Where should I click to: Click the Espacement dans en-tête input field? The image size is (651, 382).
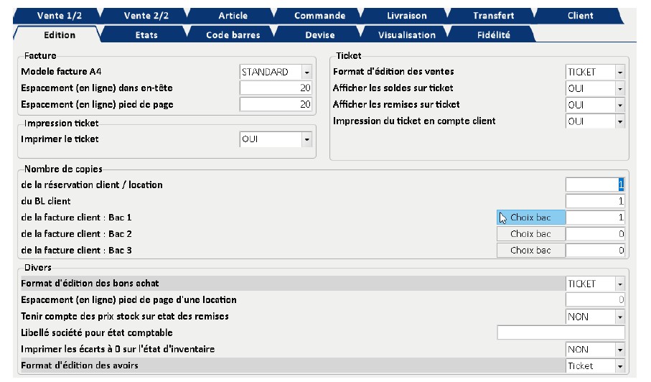click(x=276, y=88)
